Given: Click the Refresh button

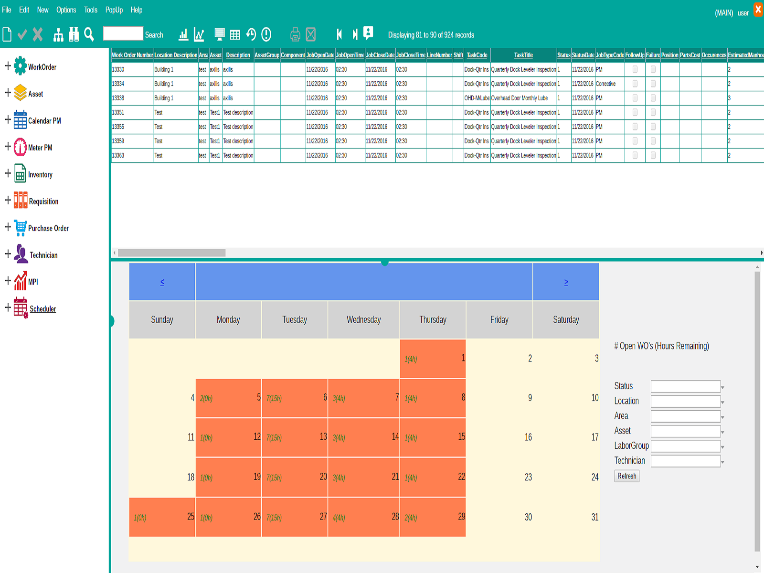Looking at the screenshot, I should click(626, 476).
